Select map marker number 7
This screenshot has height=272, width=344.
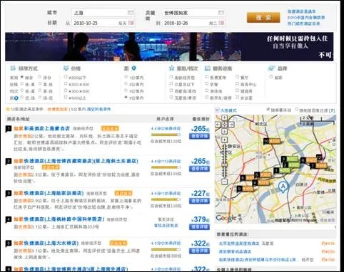[318, 166]
